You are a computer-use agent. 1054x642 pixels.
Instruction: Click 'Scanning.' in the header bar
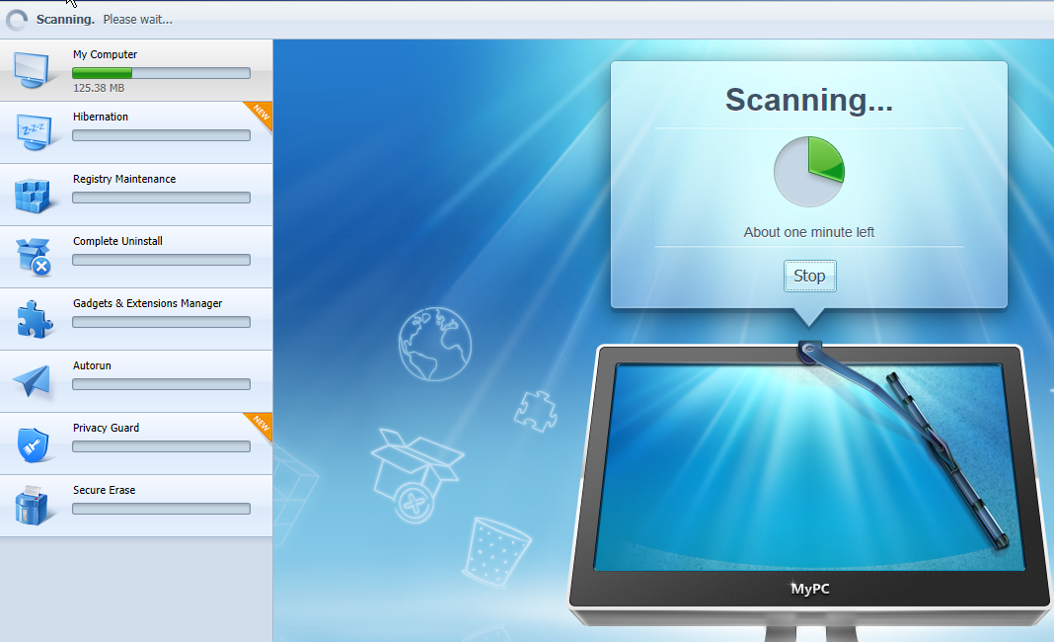[x=65, y=20]
